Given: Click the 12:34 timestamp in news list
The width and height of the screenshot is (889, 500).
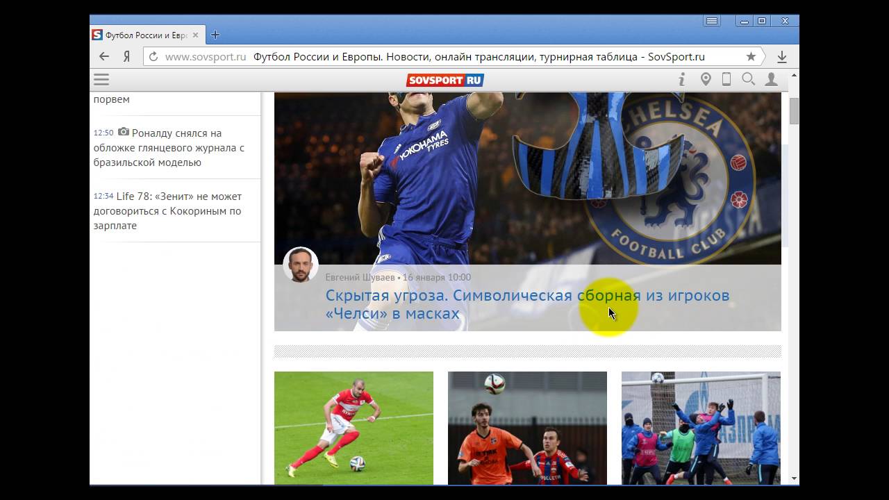Looking at the screenshot, I should pos(103,196).
